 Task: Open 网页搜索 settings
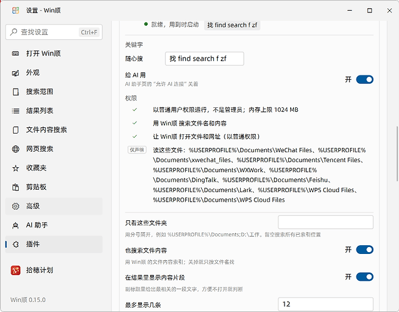tap(54, 149)
